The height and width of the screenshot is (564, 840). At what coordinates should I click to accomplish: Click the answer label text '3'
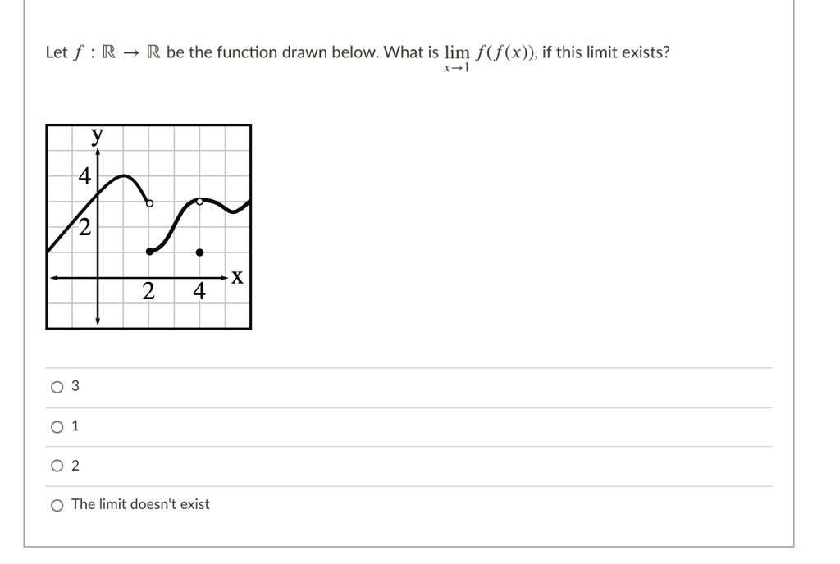point(74,386)
